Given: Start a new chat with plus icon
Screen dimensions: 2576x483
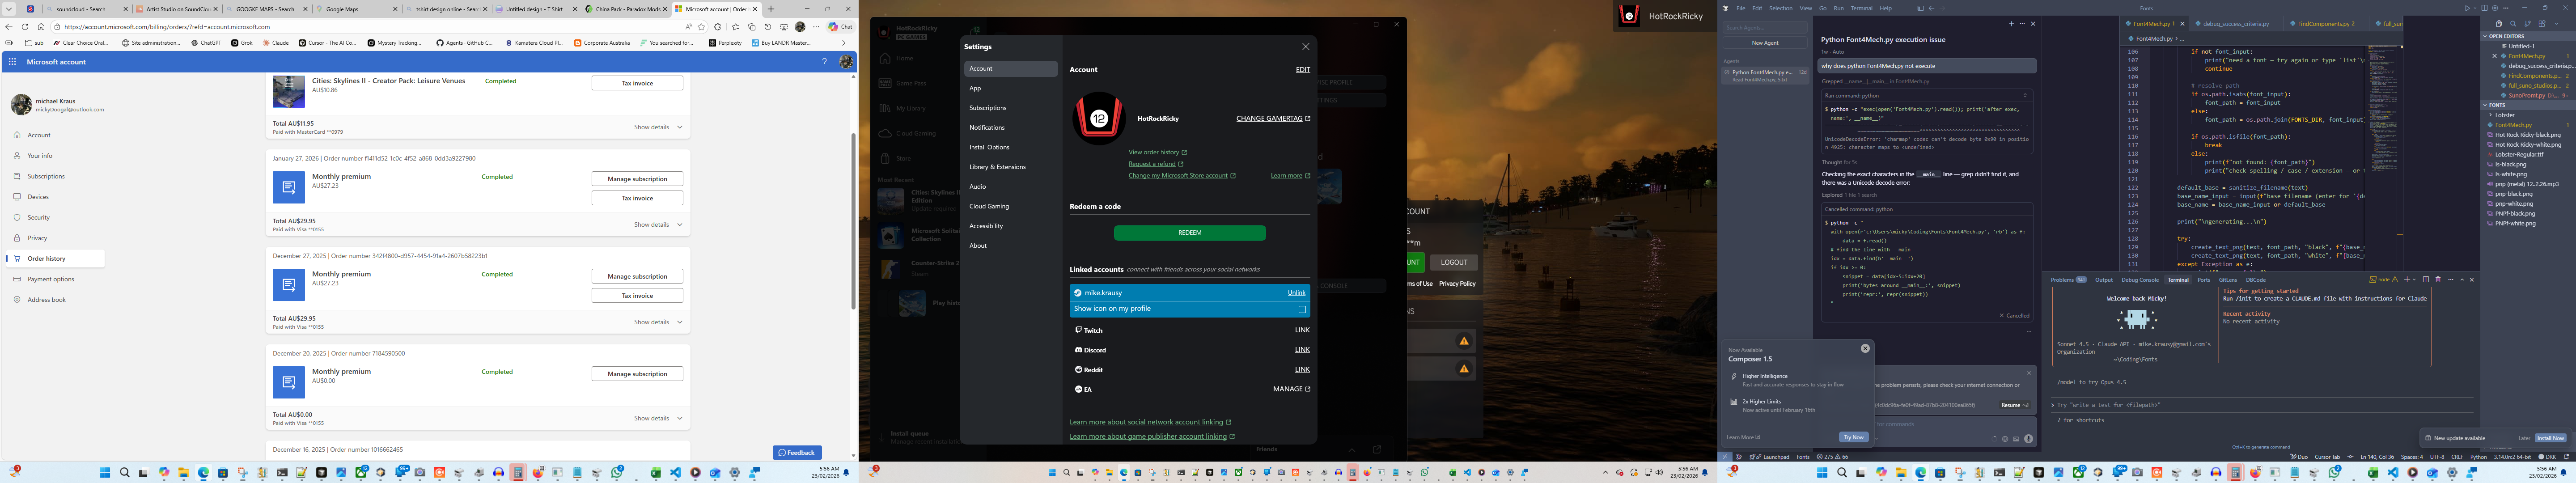Looking at the screenshot, I should point(2011,24).
